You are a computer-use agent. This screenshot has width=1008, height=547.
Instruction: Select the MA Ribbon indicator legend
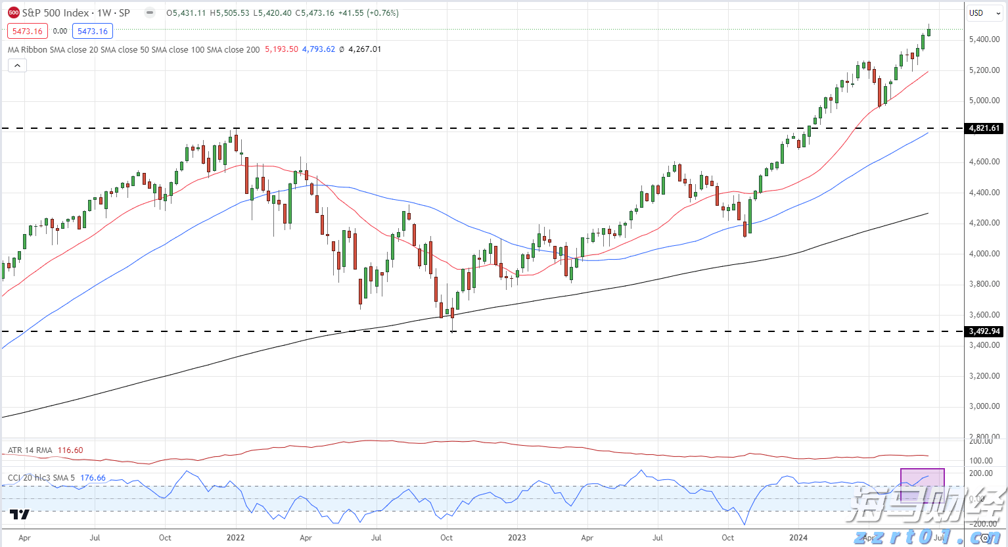pos(133,49)
